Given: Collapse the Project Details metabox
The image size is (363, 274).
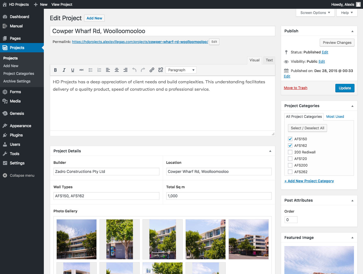Looking at the screenshot, I should (x=270, y=151).
